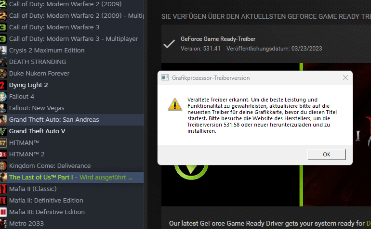Click the DEATH STRANDING game icon
This screenshot has height=229, width=371.
point(3,62)
